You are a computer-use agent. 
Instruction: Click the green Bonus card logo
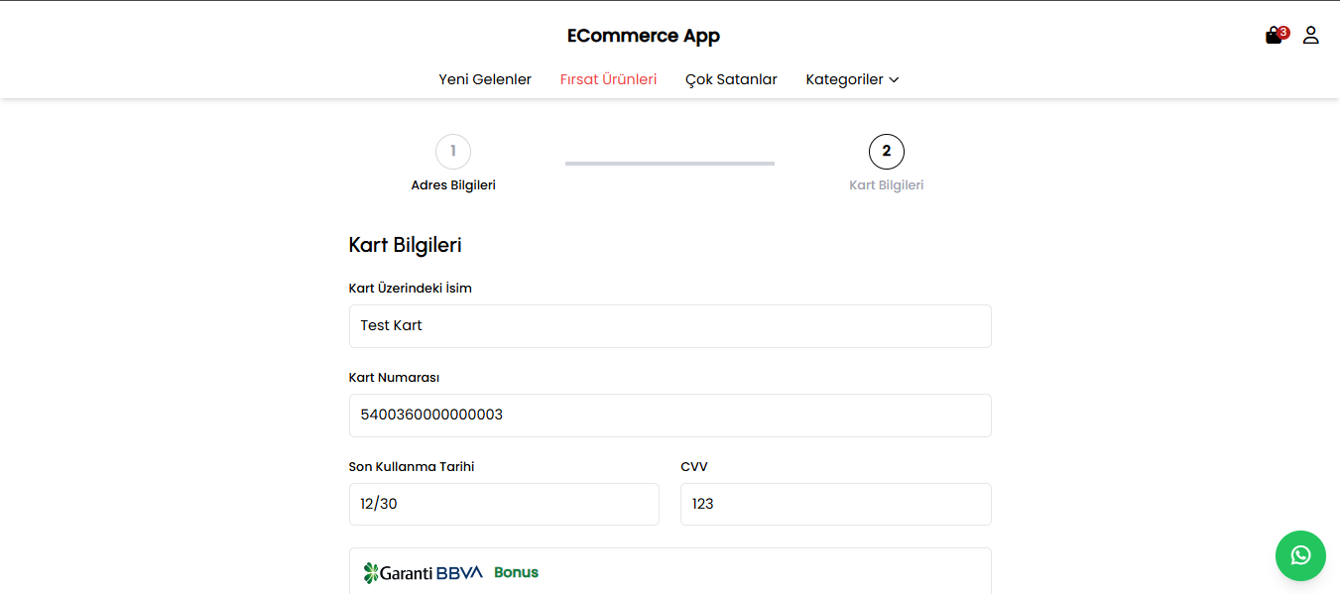click(x=516, y=572)
